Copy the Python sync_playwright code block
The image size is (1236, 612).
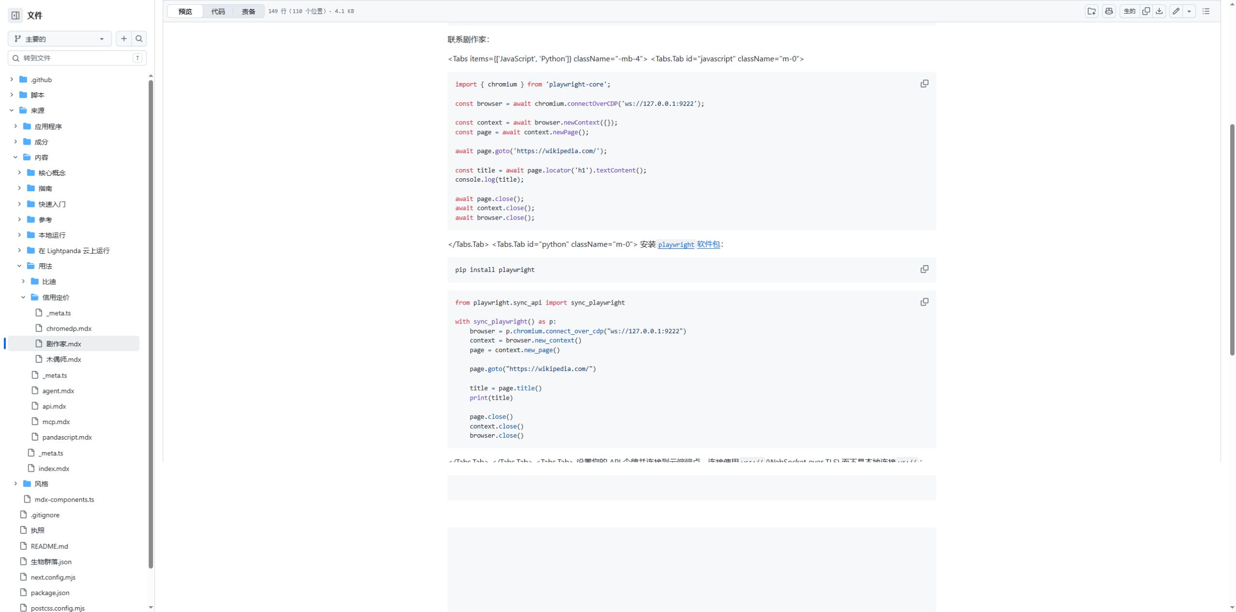924,302
